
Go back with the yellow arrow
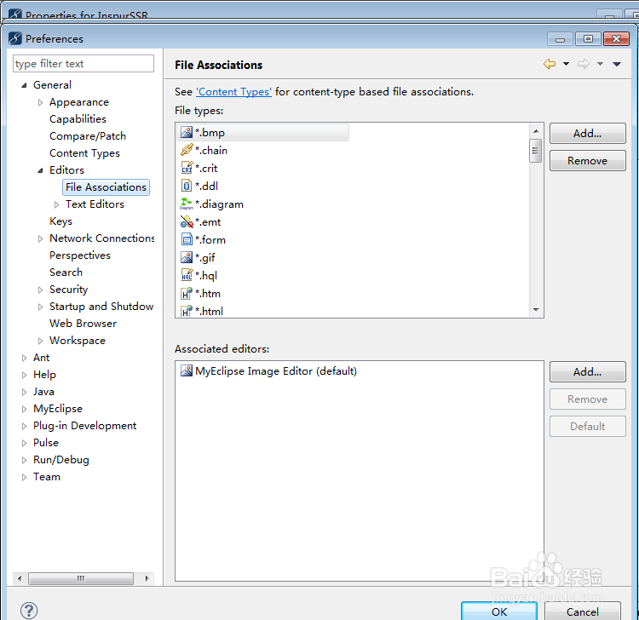tap(550, 64)
